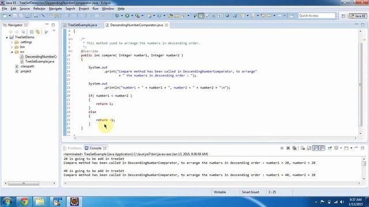Click the editor vertical scrollbar thumb
This screenshot has width=369, height=207.
[360, 85]
